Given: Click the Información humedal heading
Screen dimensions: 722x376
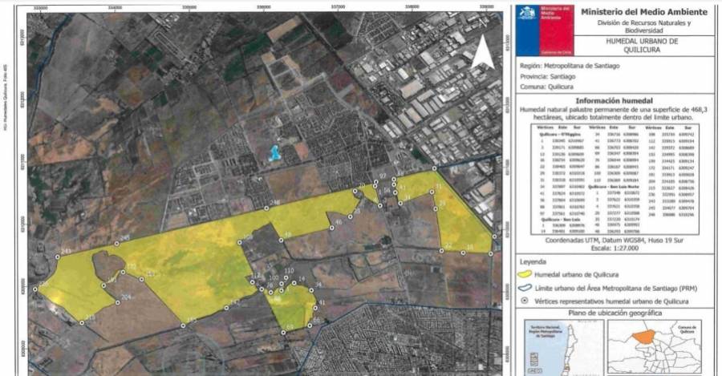Looking at the screenshot, I should (614, 101).
